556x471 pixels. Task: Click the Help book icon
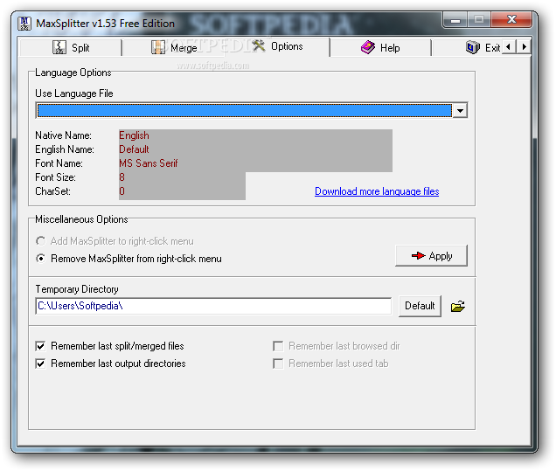(x=368, y=47)
